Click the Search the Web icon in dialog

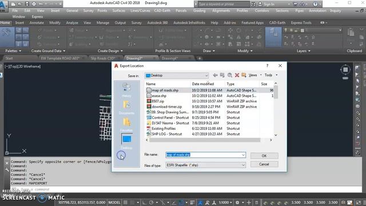tap(230, 75)
